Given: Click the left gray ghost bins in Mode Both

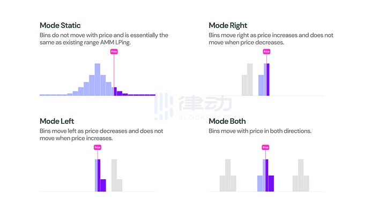Looking at the screenshot, I should coord(228,176).
